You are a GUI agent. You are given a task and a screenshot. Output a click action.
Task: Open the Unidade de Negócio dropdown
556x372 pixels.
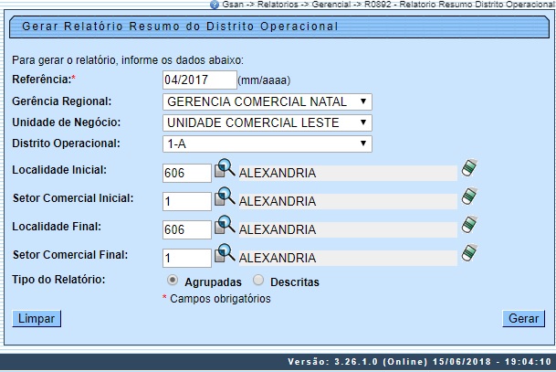267,122
